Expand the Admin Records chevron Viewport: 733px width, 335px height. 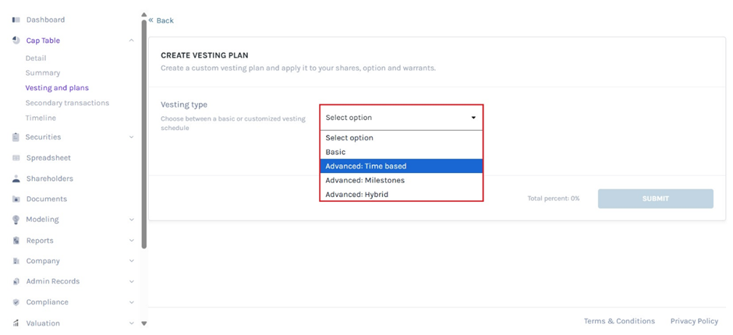(131, 281)
